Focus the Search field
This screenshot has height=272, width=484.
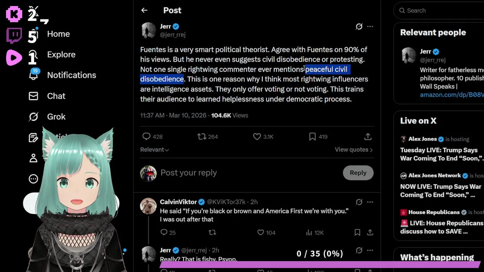tap(439, 11)
